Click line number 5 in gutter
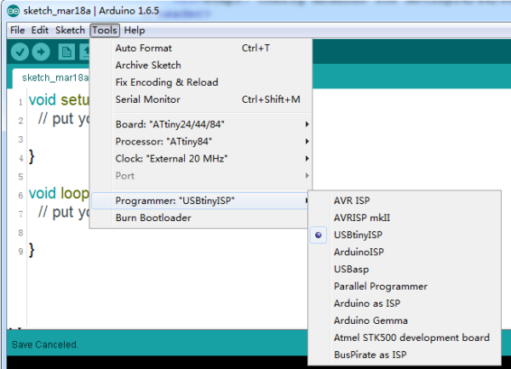511x369 pixels. (20, 177)
